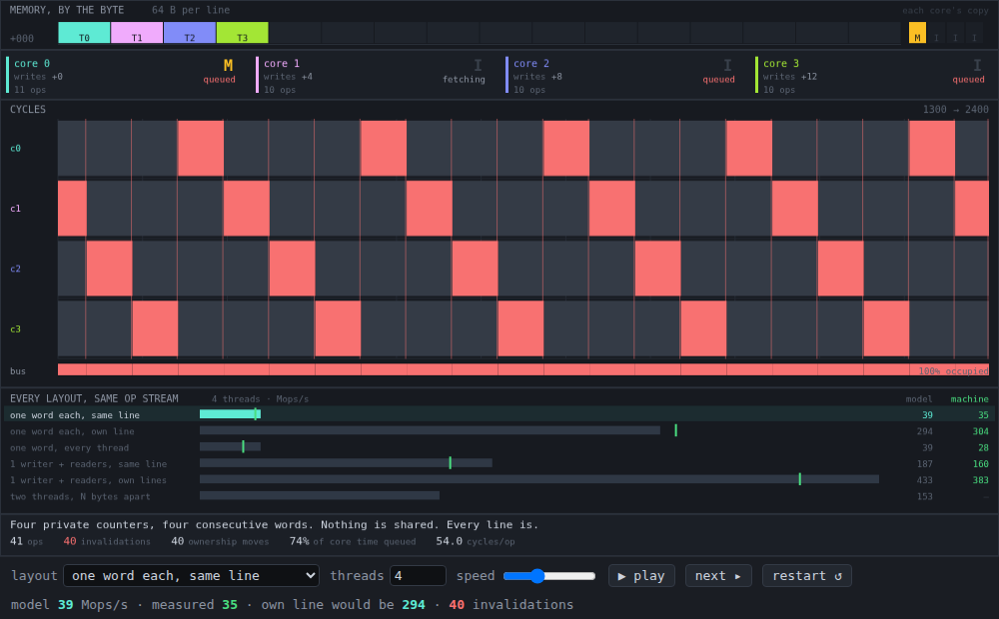Choose the '1 writer + readers, same line' row
The width and height of the screenshot is (999, 619).
(499, 463)
